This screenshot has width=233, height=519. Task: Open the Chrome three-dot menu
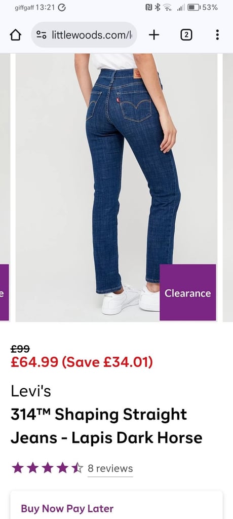217,35
